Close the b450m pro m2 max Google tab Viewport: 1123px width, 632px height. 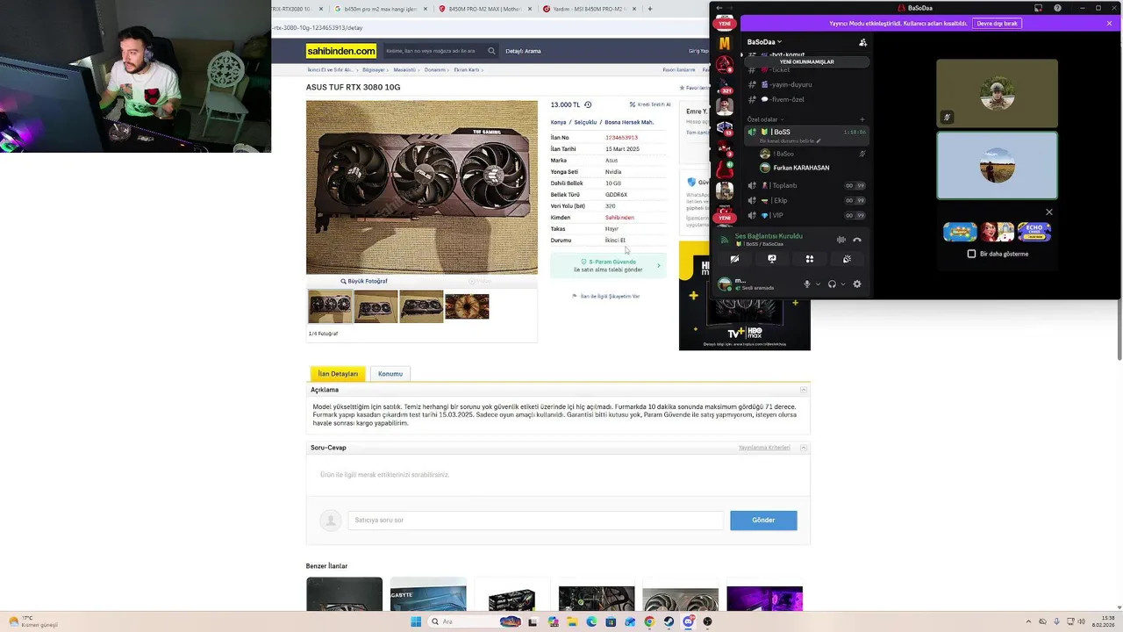coord(426,9)
